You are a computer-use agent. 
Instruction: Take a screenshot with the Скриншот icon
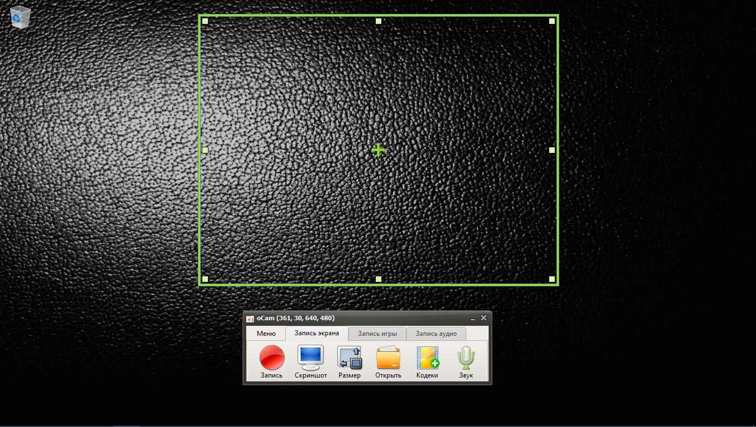pyautogui.click(x=310, y=359)
